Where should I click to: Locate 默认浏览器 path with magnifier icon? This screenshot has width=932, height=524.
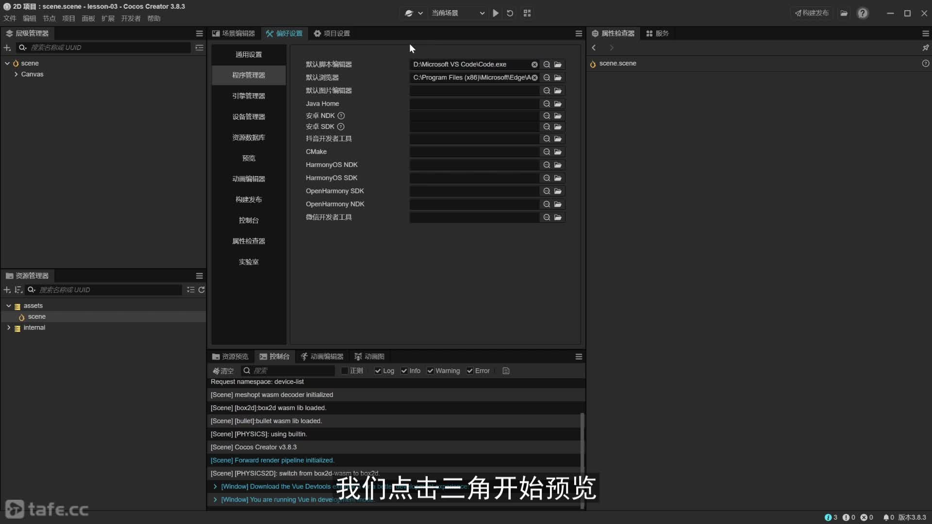[x=547, y=78]
